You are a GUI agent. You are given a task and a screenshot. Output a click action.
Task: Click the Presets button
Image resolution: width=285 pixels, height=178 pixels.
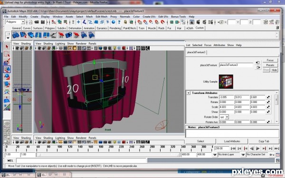[270, 65]
